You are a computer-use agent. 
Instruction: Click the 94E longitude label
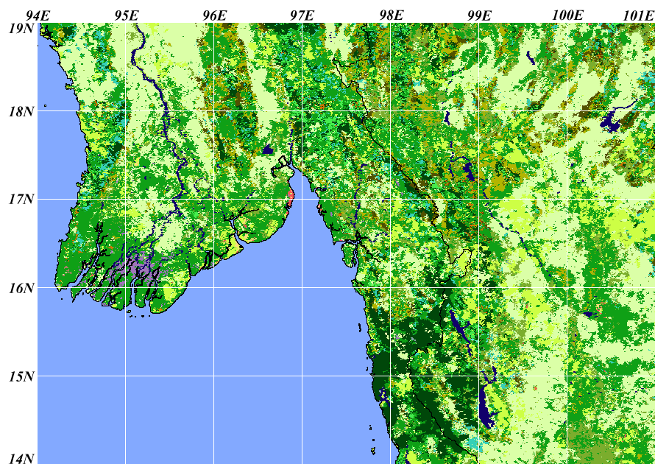pos(38,16)
